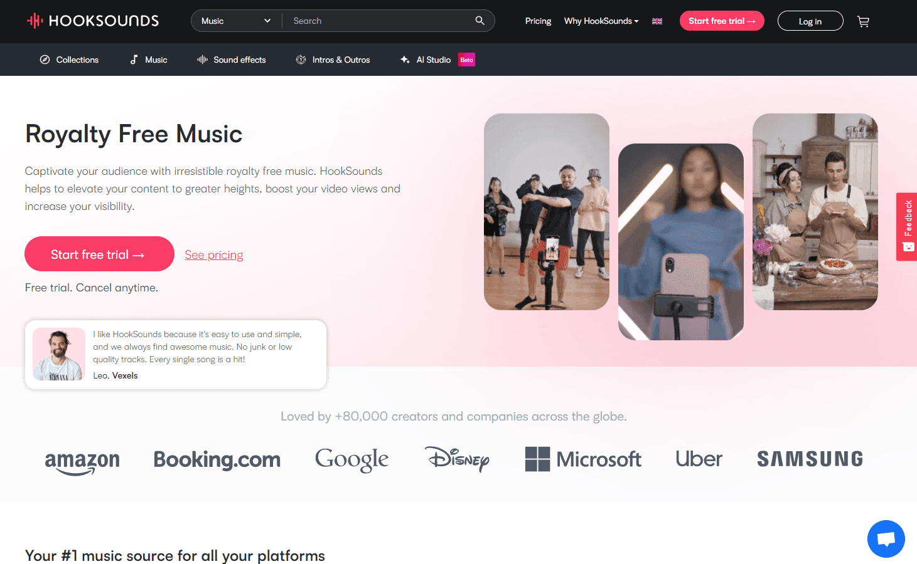Click the Collections compass icon
This screenshot has width=917, height=564.
click(45, 60)
